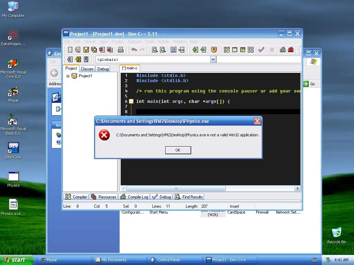This screenshot has width=354, height=265.
Task: Collapse the main function fold marker on line 6
Action: point(131,101)
